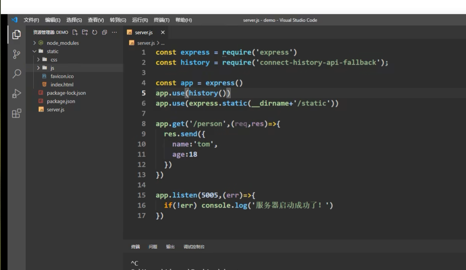
Task: Open the 终端(T) menu
Action: (x=161, y=20)
